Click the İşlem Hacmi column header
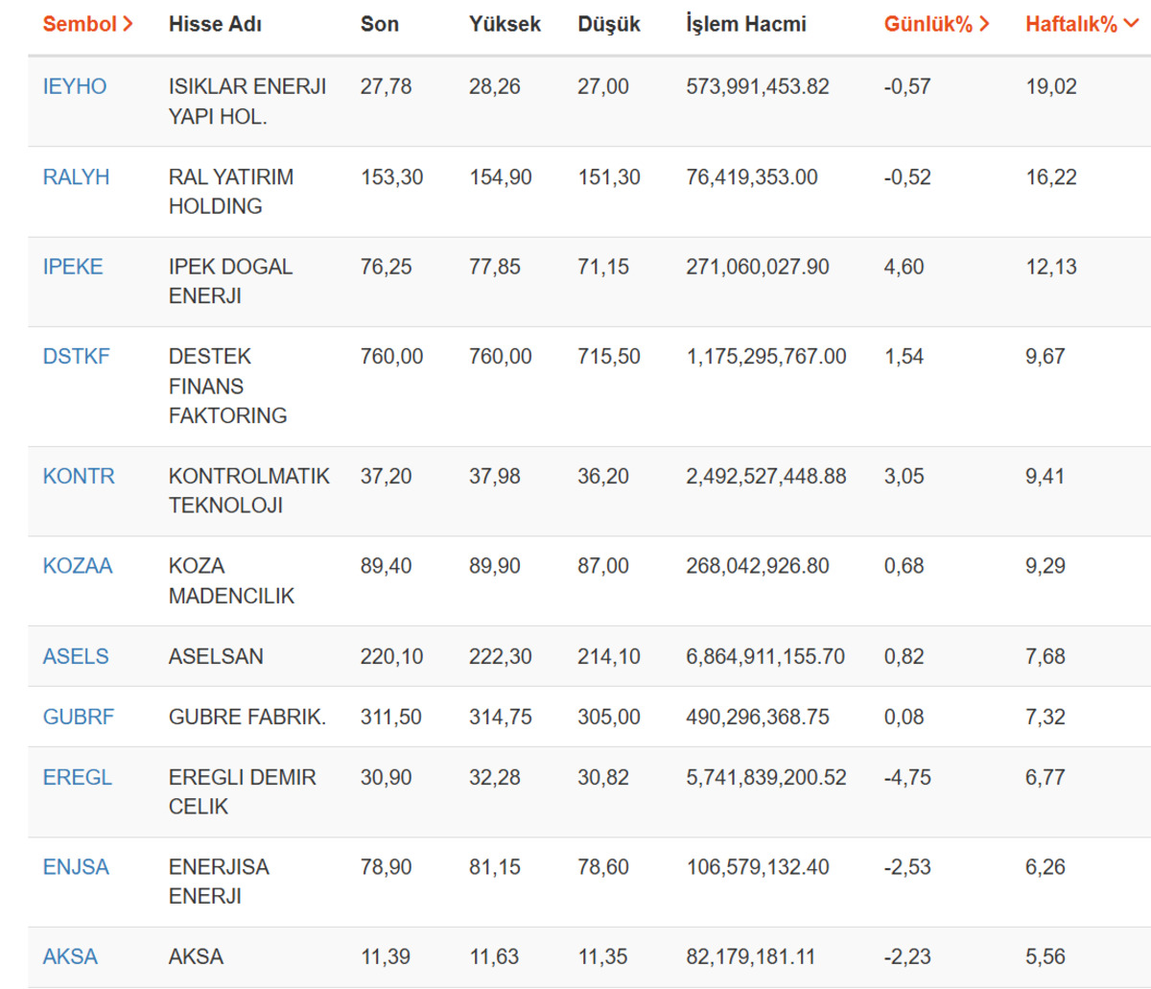Image resolution: width=1151 pixels, height=989 pixels. [746, 25]
